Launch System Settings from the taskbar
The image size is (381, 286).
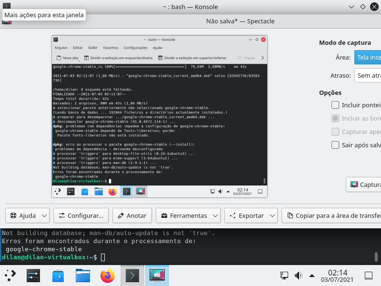33,276
